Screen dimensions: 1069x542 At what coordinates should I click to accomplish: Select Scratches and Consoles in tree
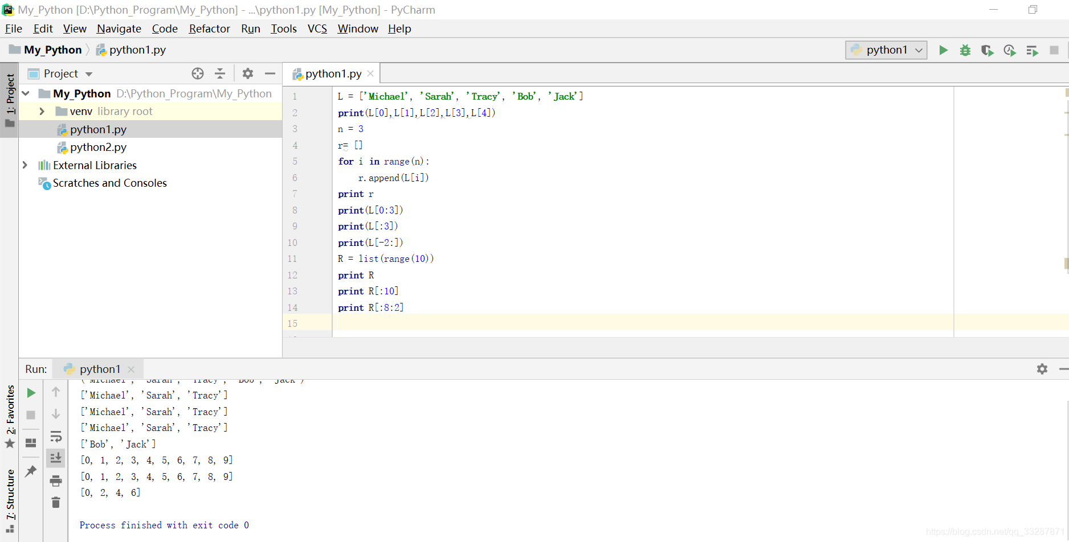coord(109,183)
